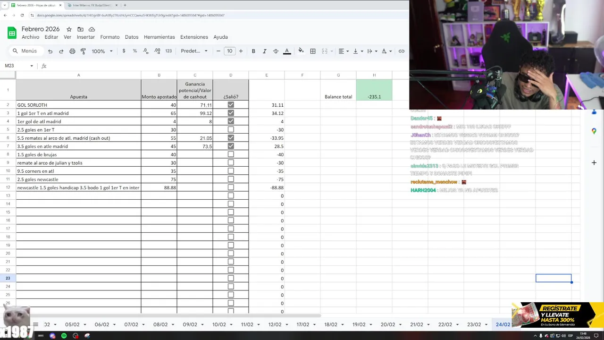604x340 pixels.
Task: Open all sheets list hamburger icon
Action: [35, 324]
